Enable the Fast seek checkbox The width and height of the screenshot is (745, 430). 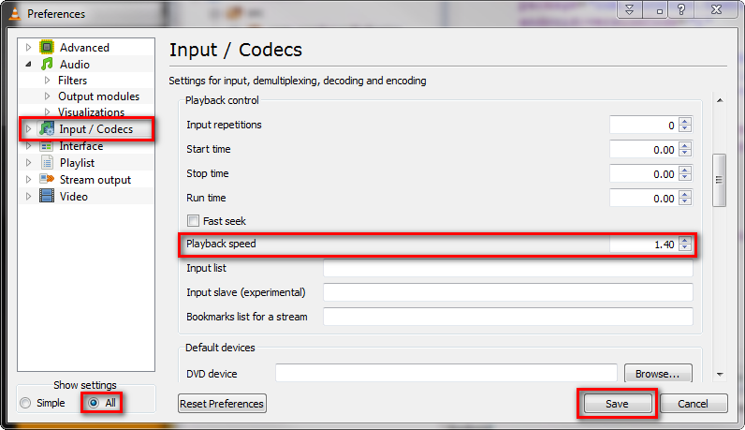[x=194, y=221]
